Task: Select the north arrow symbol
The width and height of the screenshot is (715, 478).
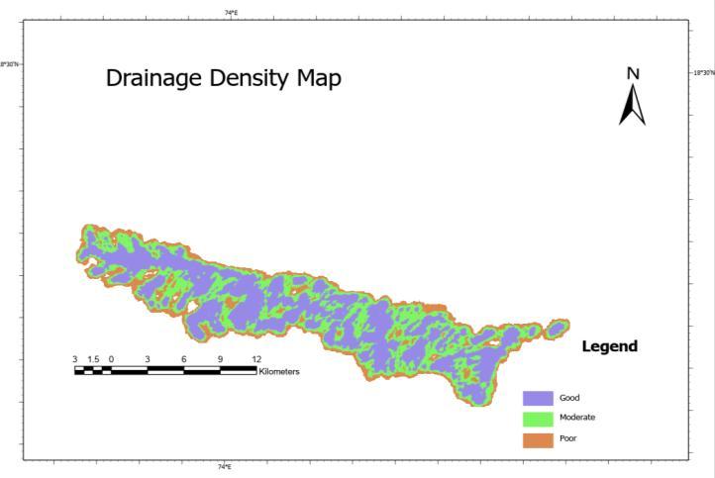Action: pos(632,105)
